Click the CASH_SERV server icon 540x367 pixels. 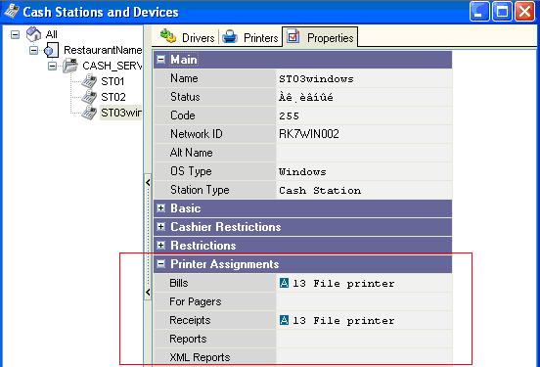70,66
